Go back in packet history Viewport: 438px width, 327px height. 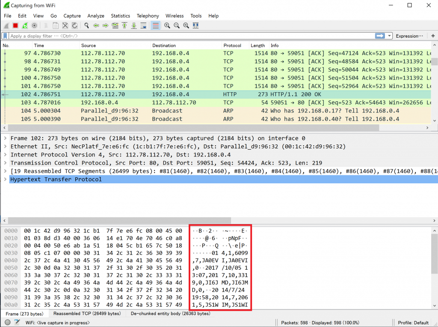click(96, 26)
